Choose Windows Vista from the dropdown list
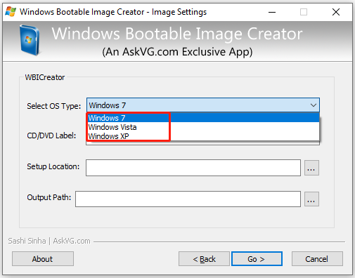The image size is (355, 278). 203,127
